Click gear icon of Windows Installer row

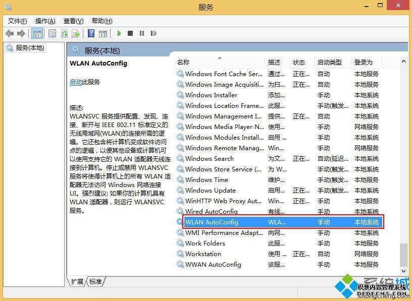180,95
